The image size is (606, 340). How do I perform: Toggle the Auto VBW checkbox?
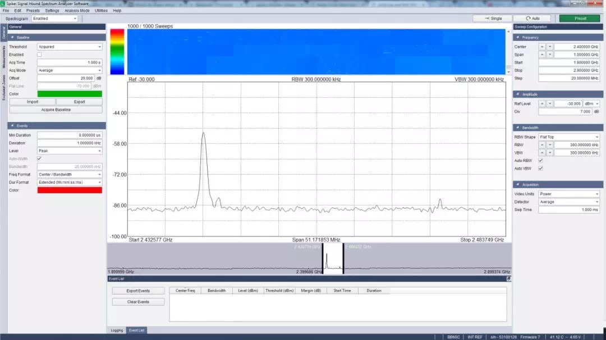[540, 168]
